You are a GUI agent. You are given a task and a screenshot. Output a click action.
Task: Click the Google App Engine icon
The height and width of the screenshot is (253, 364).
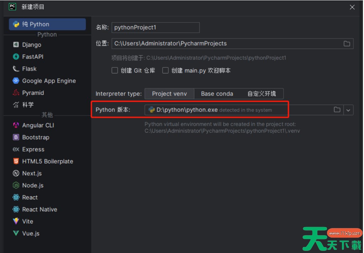pyautogui.click(x=16, y=81)
